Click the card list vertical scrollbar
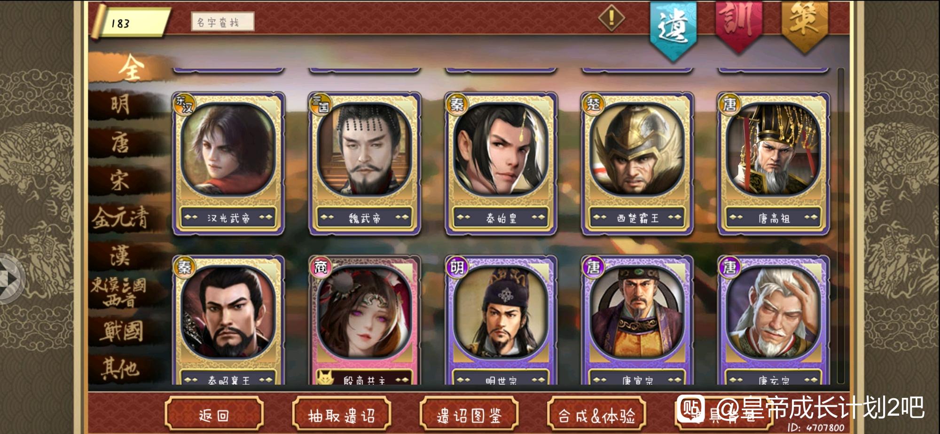Image resolution: width=940 pixels, height=434 pixels. click(x=841, y=226)
